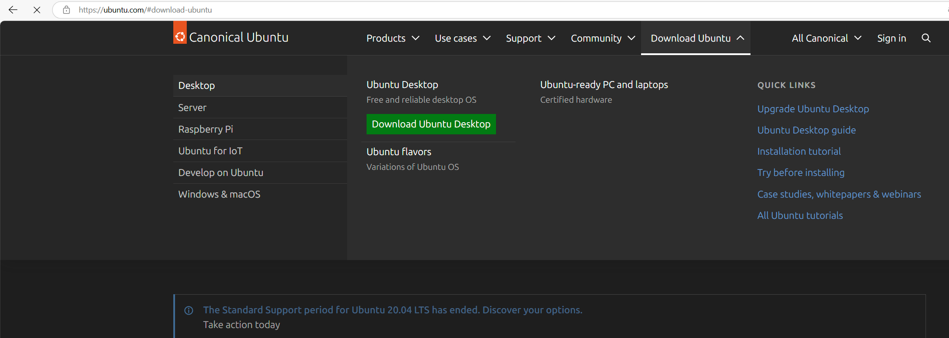The width and height of the screenshot is (949, 338).
Task: Collapse the Download Ubuntu menu
Action: click(696, 38)
